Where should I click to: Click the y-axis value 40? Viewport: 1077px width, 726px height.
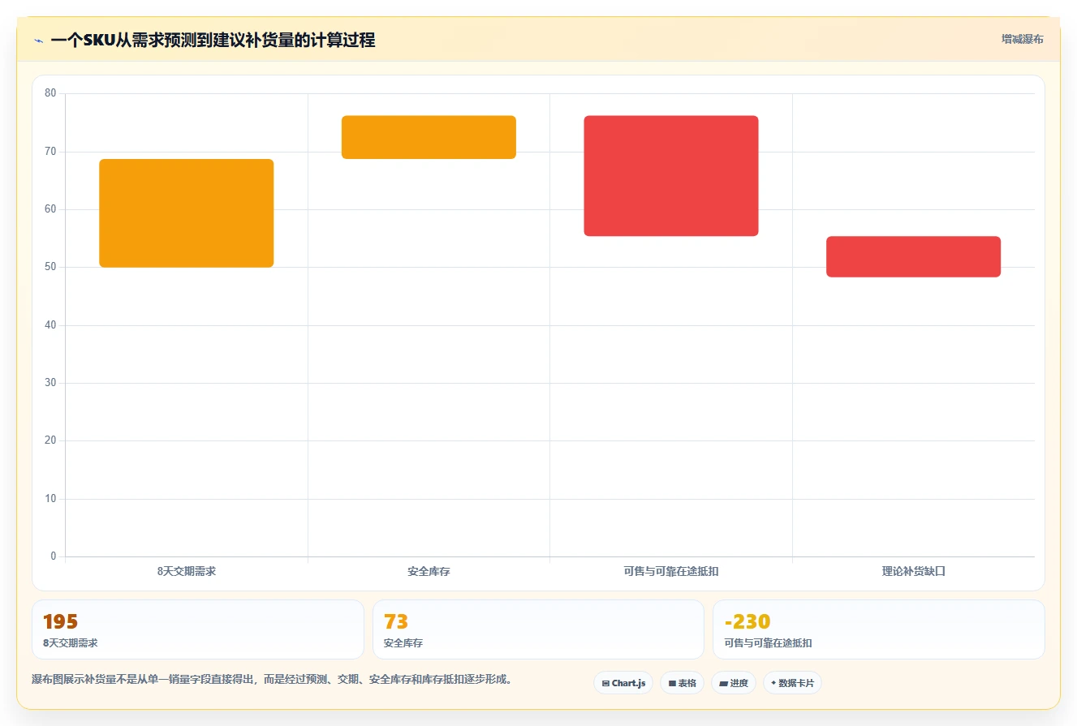point(50,325)
